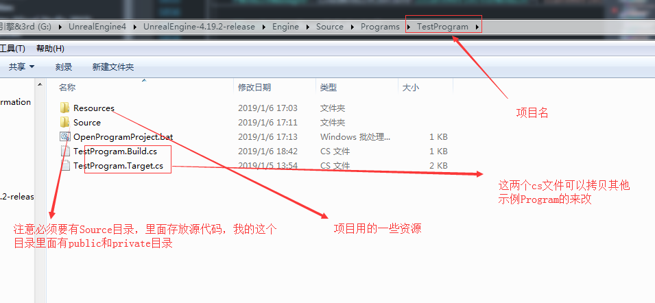Viewport: 655px width, 303px height.
Task: Select the Resources folder name
Action: pyautogui.click(x=93, y=108)
